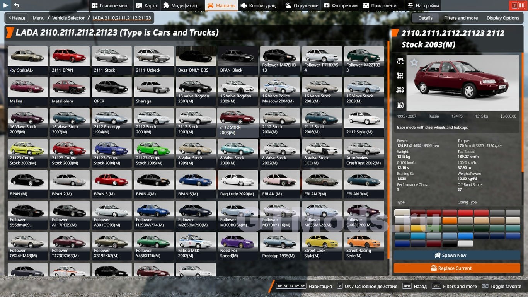528x297 pixels.
Task: Click the FWD drivetrain icon
Action: (x=400, y=61)
